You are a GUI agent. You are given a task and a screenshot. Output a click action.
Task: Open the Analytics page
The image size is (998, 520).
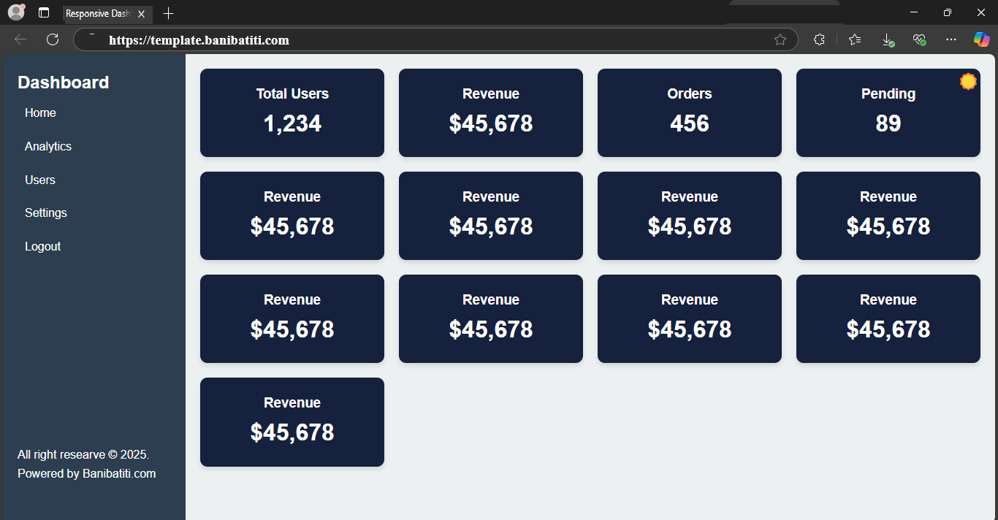(48, 146)
